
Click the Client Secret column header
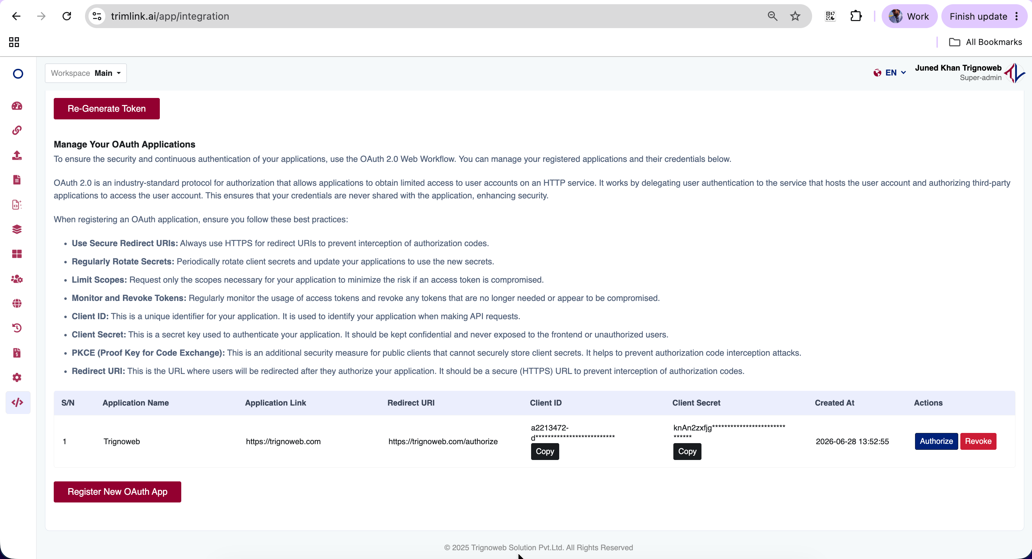pyautogui.click(x=696, y=403)
